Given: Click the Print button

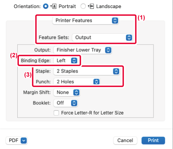Looking at the screenshot, I should click(153, 141).
